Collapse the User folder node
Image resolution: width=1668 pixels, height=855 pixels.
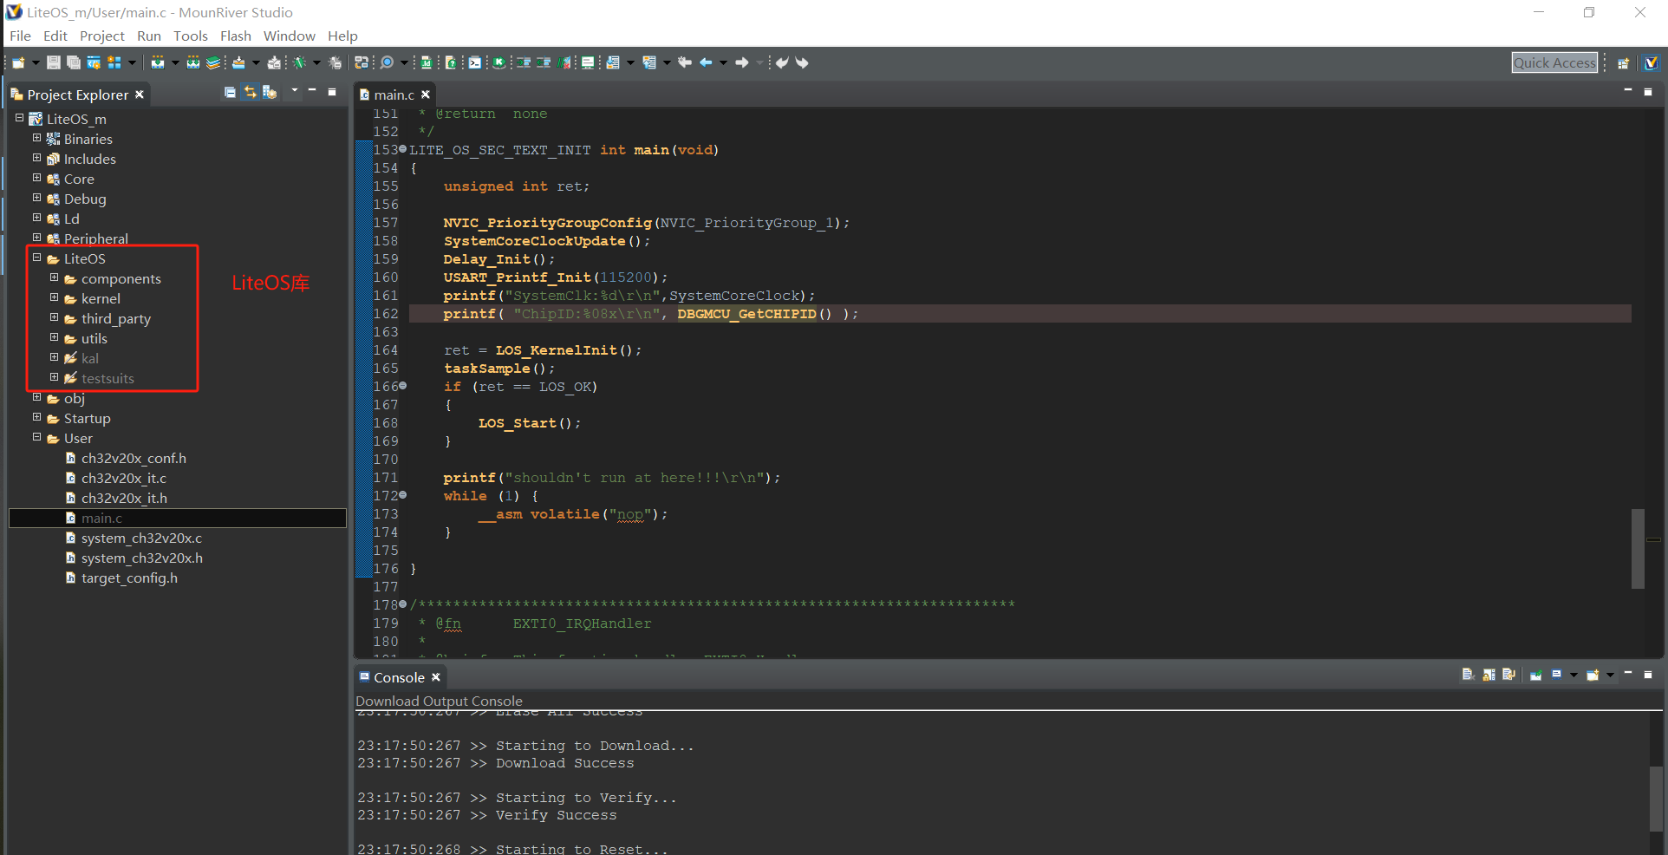(x=36, y=437)
